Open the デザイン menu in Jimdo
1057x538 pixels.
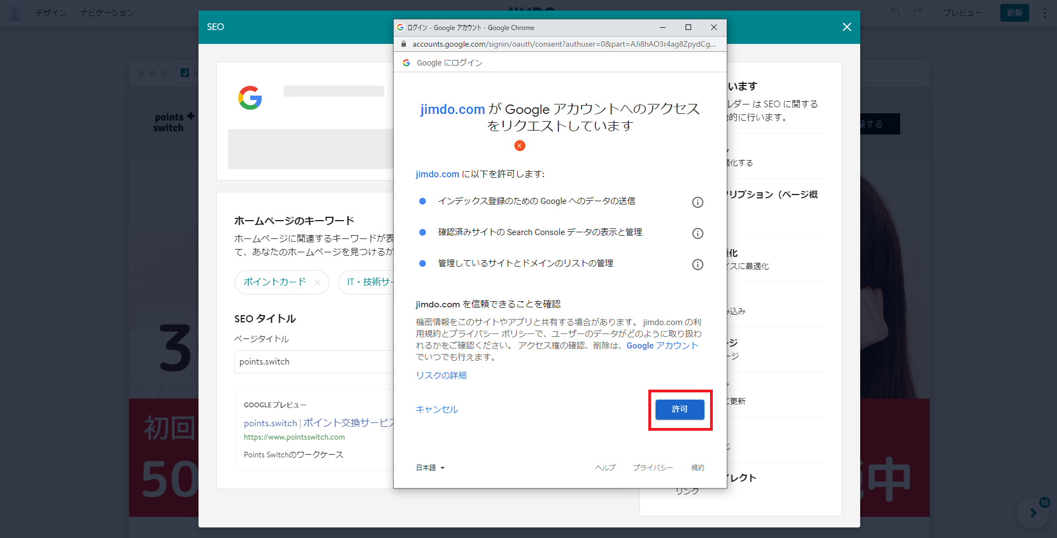click(x=51, y=13)
